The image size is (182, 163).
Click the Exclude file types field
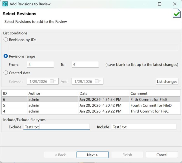(x=57, y=127)
